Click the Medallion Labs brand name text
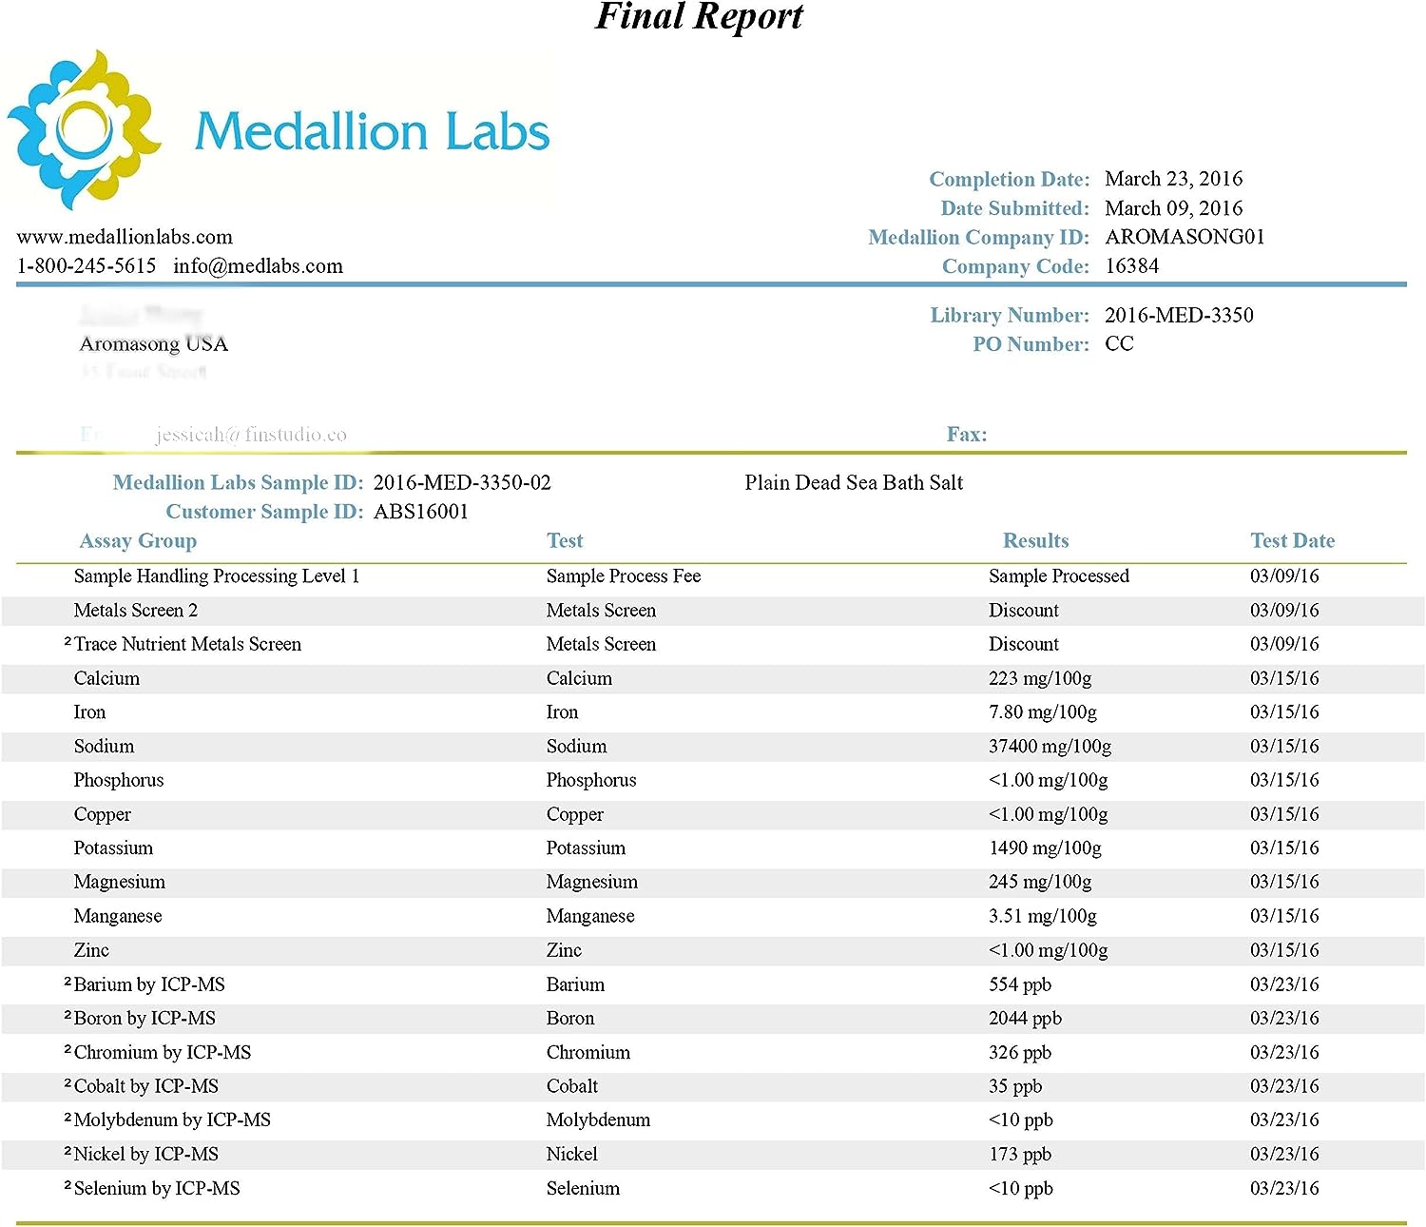Screen dimensions: 1426x1227 click(372, 131)
